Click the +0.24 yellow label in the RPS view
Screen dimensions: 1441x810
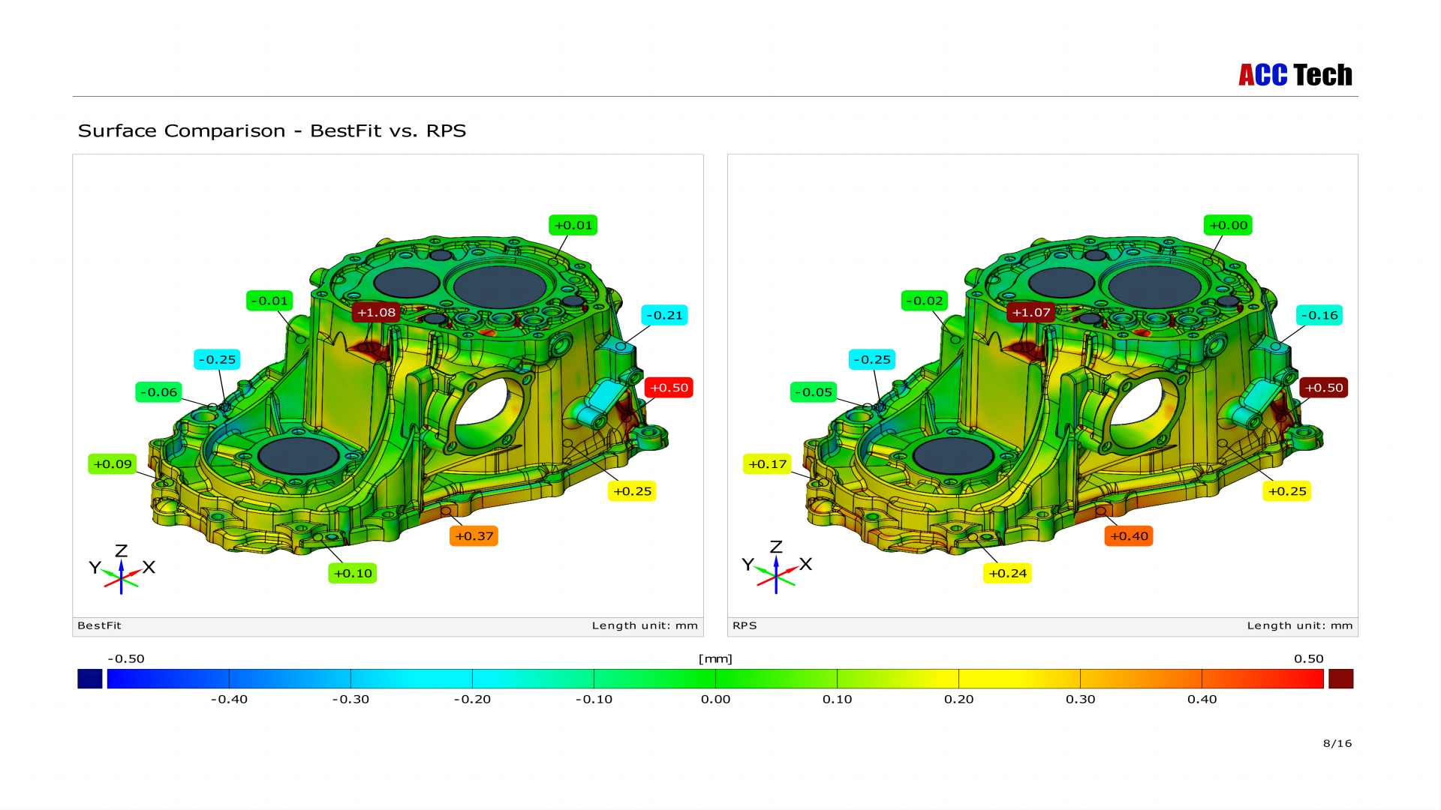click(1007, 574)
